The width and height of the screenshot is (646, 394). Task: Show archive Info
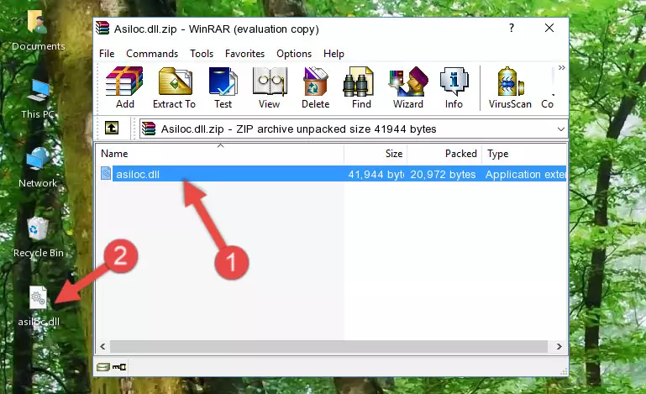click(x=454, y=87)
